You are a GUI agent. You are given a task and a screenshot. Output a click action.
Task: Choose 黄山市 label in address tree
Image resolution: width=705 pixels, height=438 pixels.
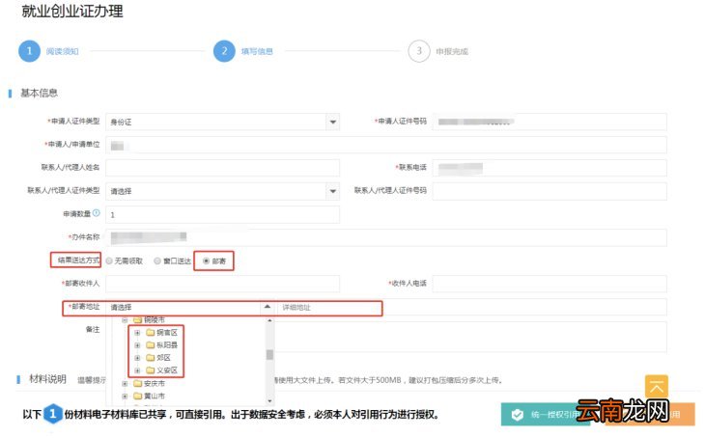[x=155, y=396]
